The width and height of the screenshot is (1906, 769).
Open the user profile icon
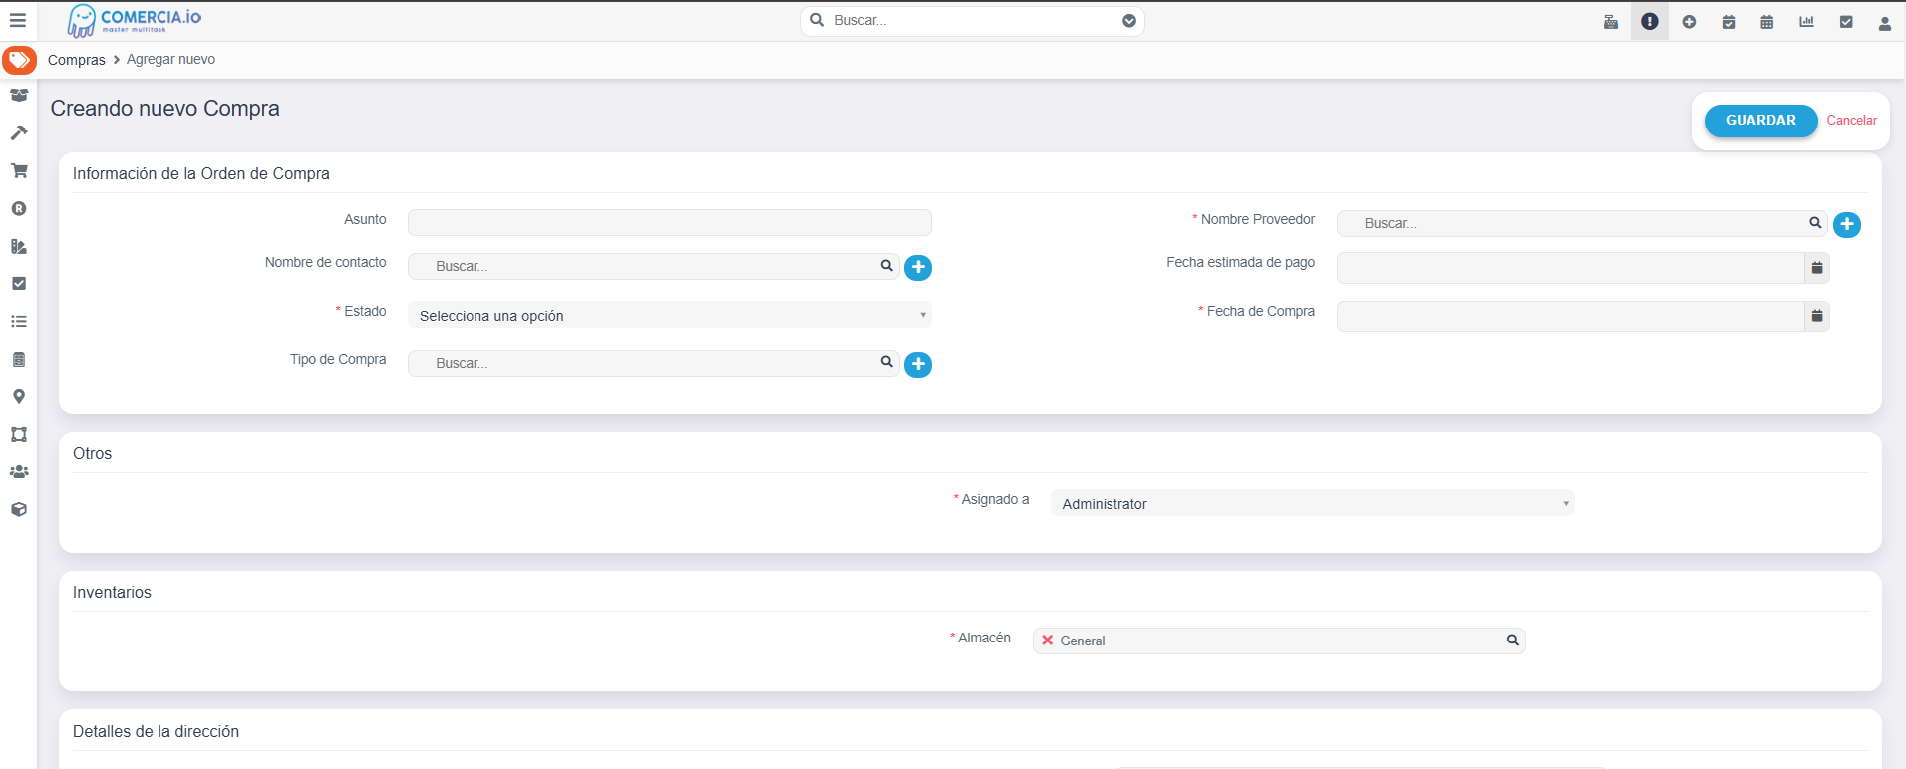point(1885,22)
